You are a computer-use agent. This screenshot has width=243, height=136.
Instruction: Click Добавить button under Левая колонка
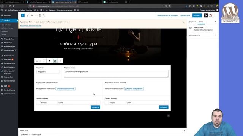click(x=95, y=107)
